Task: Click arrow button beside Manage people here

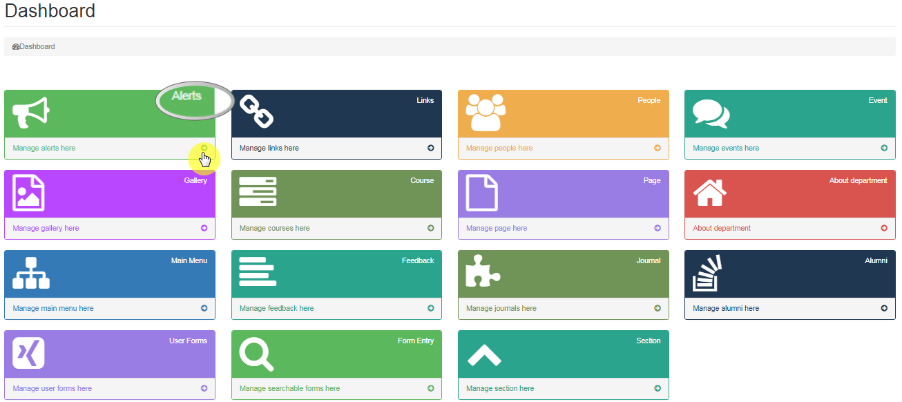Action: pos(658,148)
